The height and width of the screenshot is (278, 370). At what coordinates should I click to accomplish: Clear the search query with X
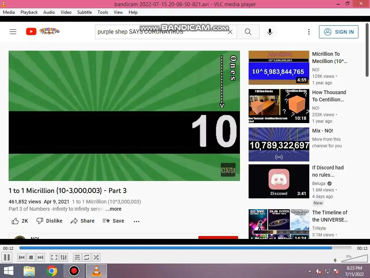(x=230, y=32)
